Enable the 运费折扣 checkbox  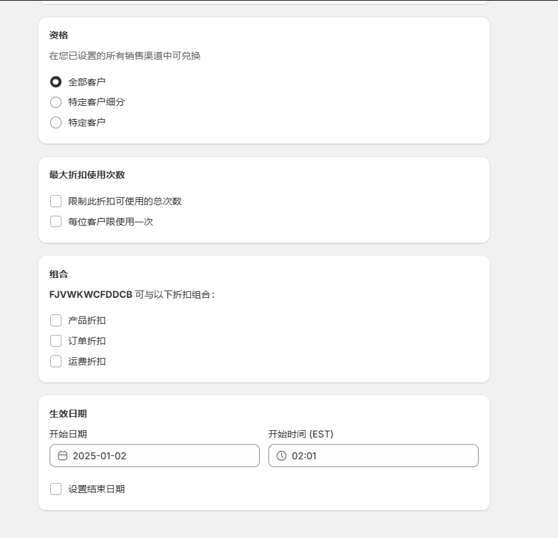point(56,361)
